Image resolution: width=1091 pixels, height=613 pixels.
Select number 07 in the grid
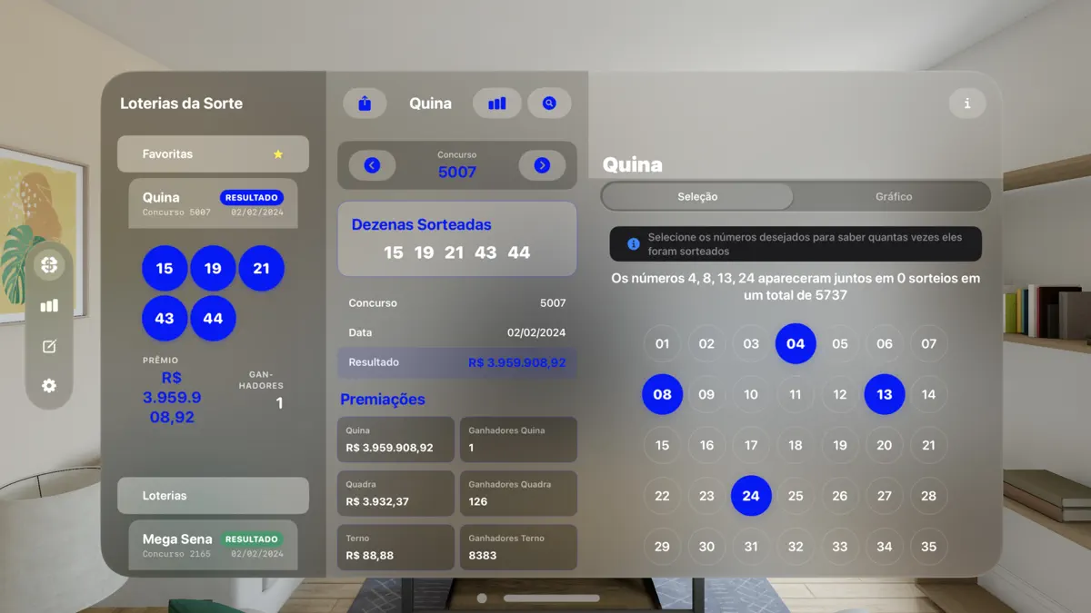[928, 344]
